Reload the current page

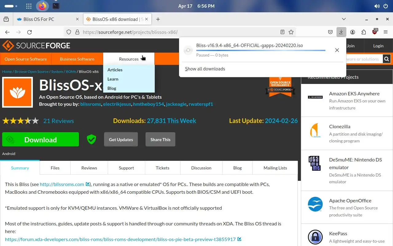(29, 32)
